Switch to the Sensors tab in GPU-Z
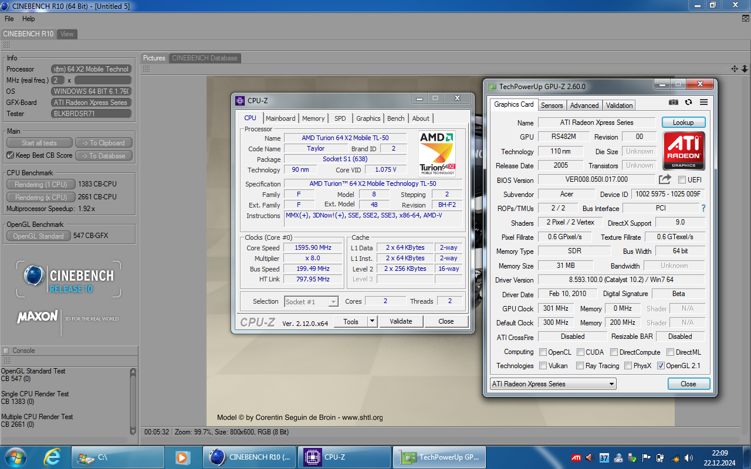Screen dimensions: 751x469 tap(552, 106)
